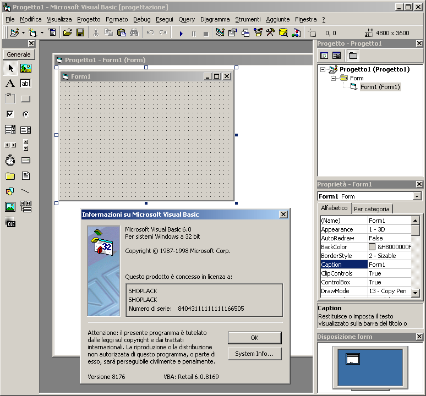Viewport: 426px width, 396px height.
Task: Open the Form1 object combo box dropdown
Action: coord(417,196)
